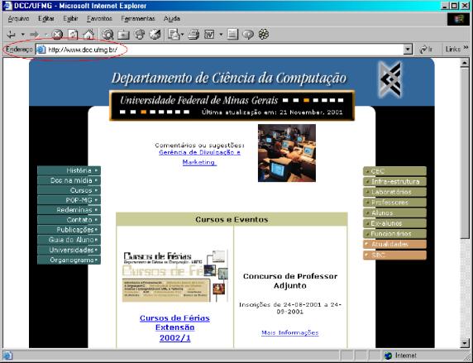Stop loading with the red X icon
Screen dimensions: 473x363
57,35
